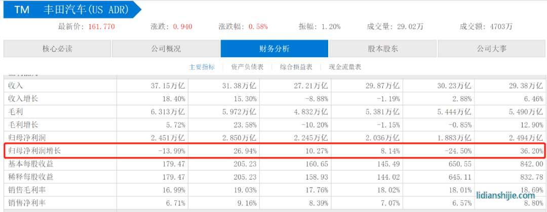Viewport: 547px width, 212px height.
Task: Click the 主要指标 sub-link
Action: point(202,67)
